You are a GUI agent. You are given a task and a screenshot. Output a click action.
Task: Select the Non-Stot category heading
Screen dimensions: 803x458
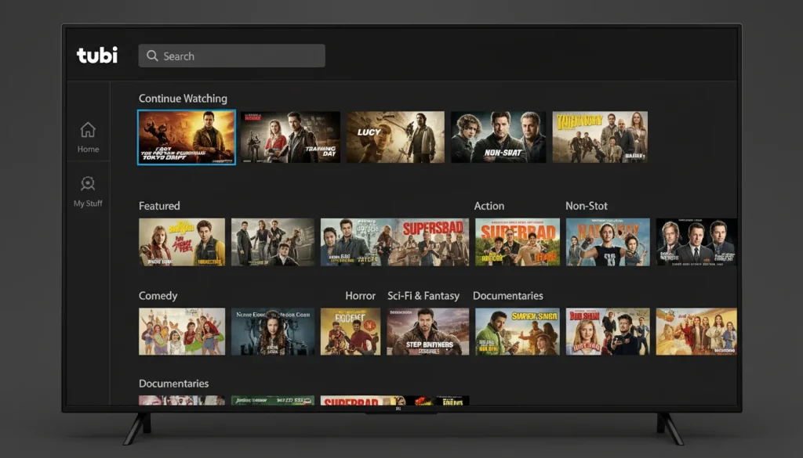point(587,206)
